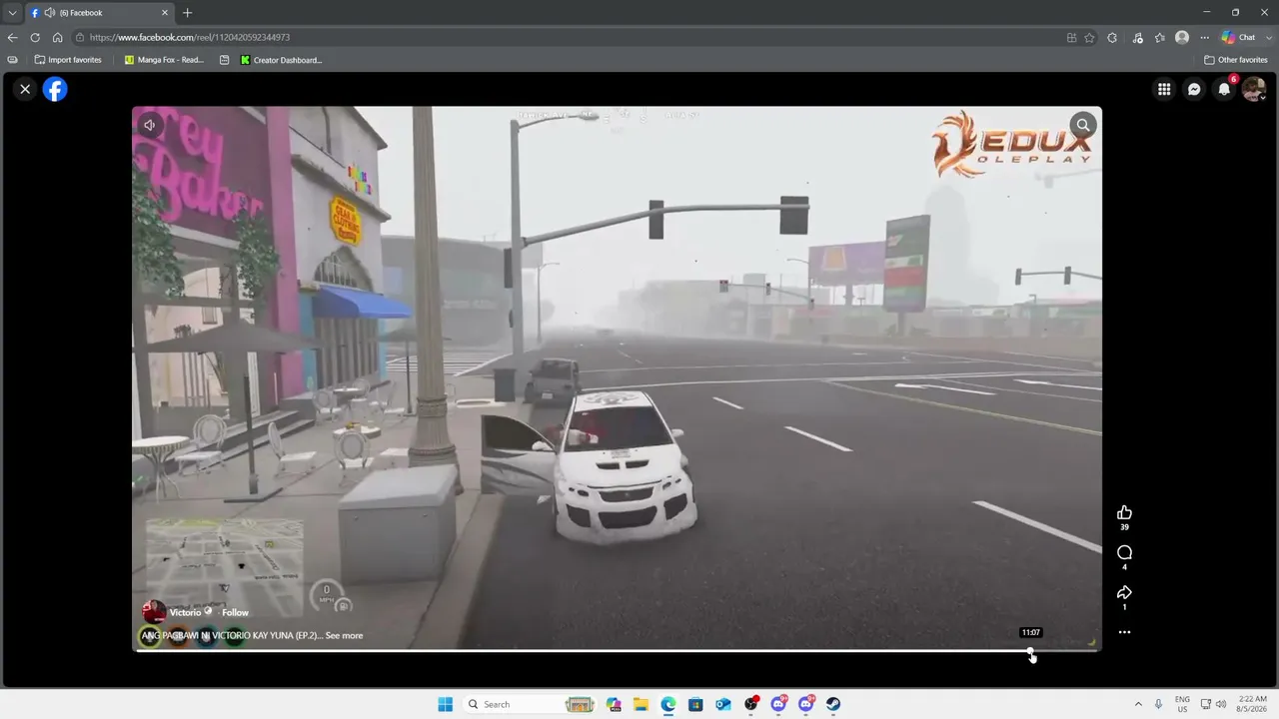Open File Explorer from the taskbar
The height and width of the screenshot is (719, 1279).
640,704
